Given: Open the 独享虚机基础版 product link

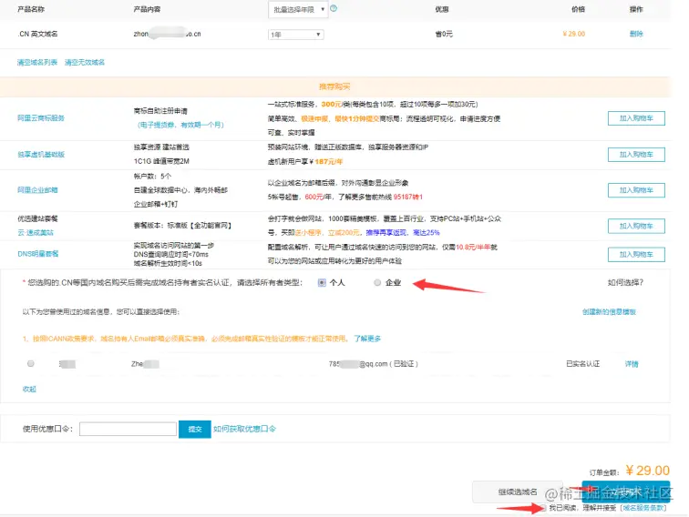Looking at the screenshot, I should coord(41,155).
